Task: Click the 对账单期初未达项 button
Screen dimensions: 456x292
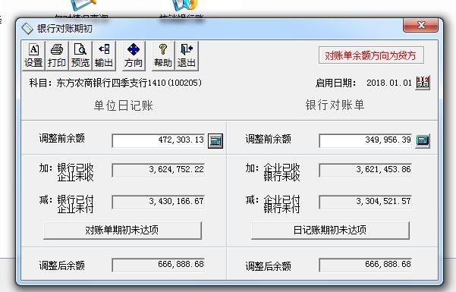Action: click(122, 231)
